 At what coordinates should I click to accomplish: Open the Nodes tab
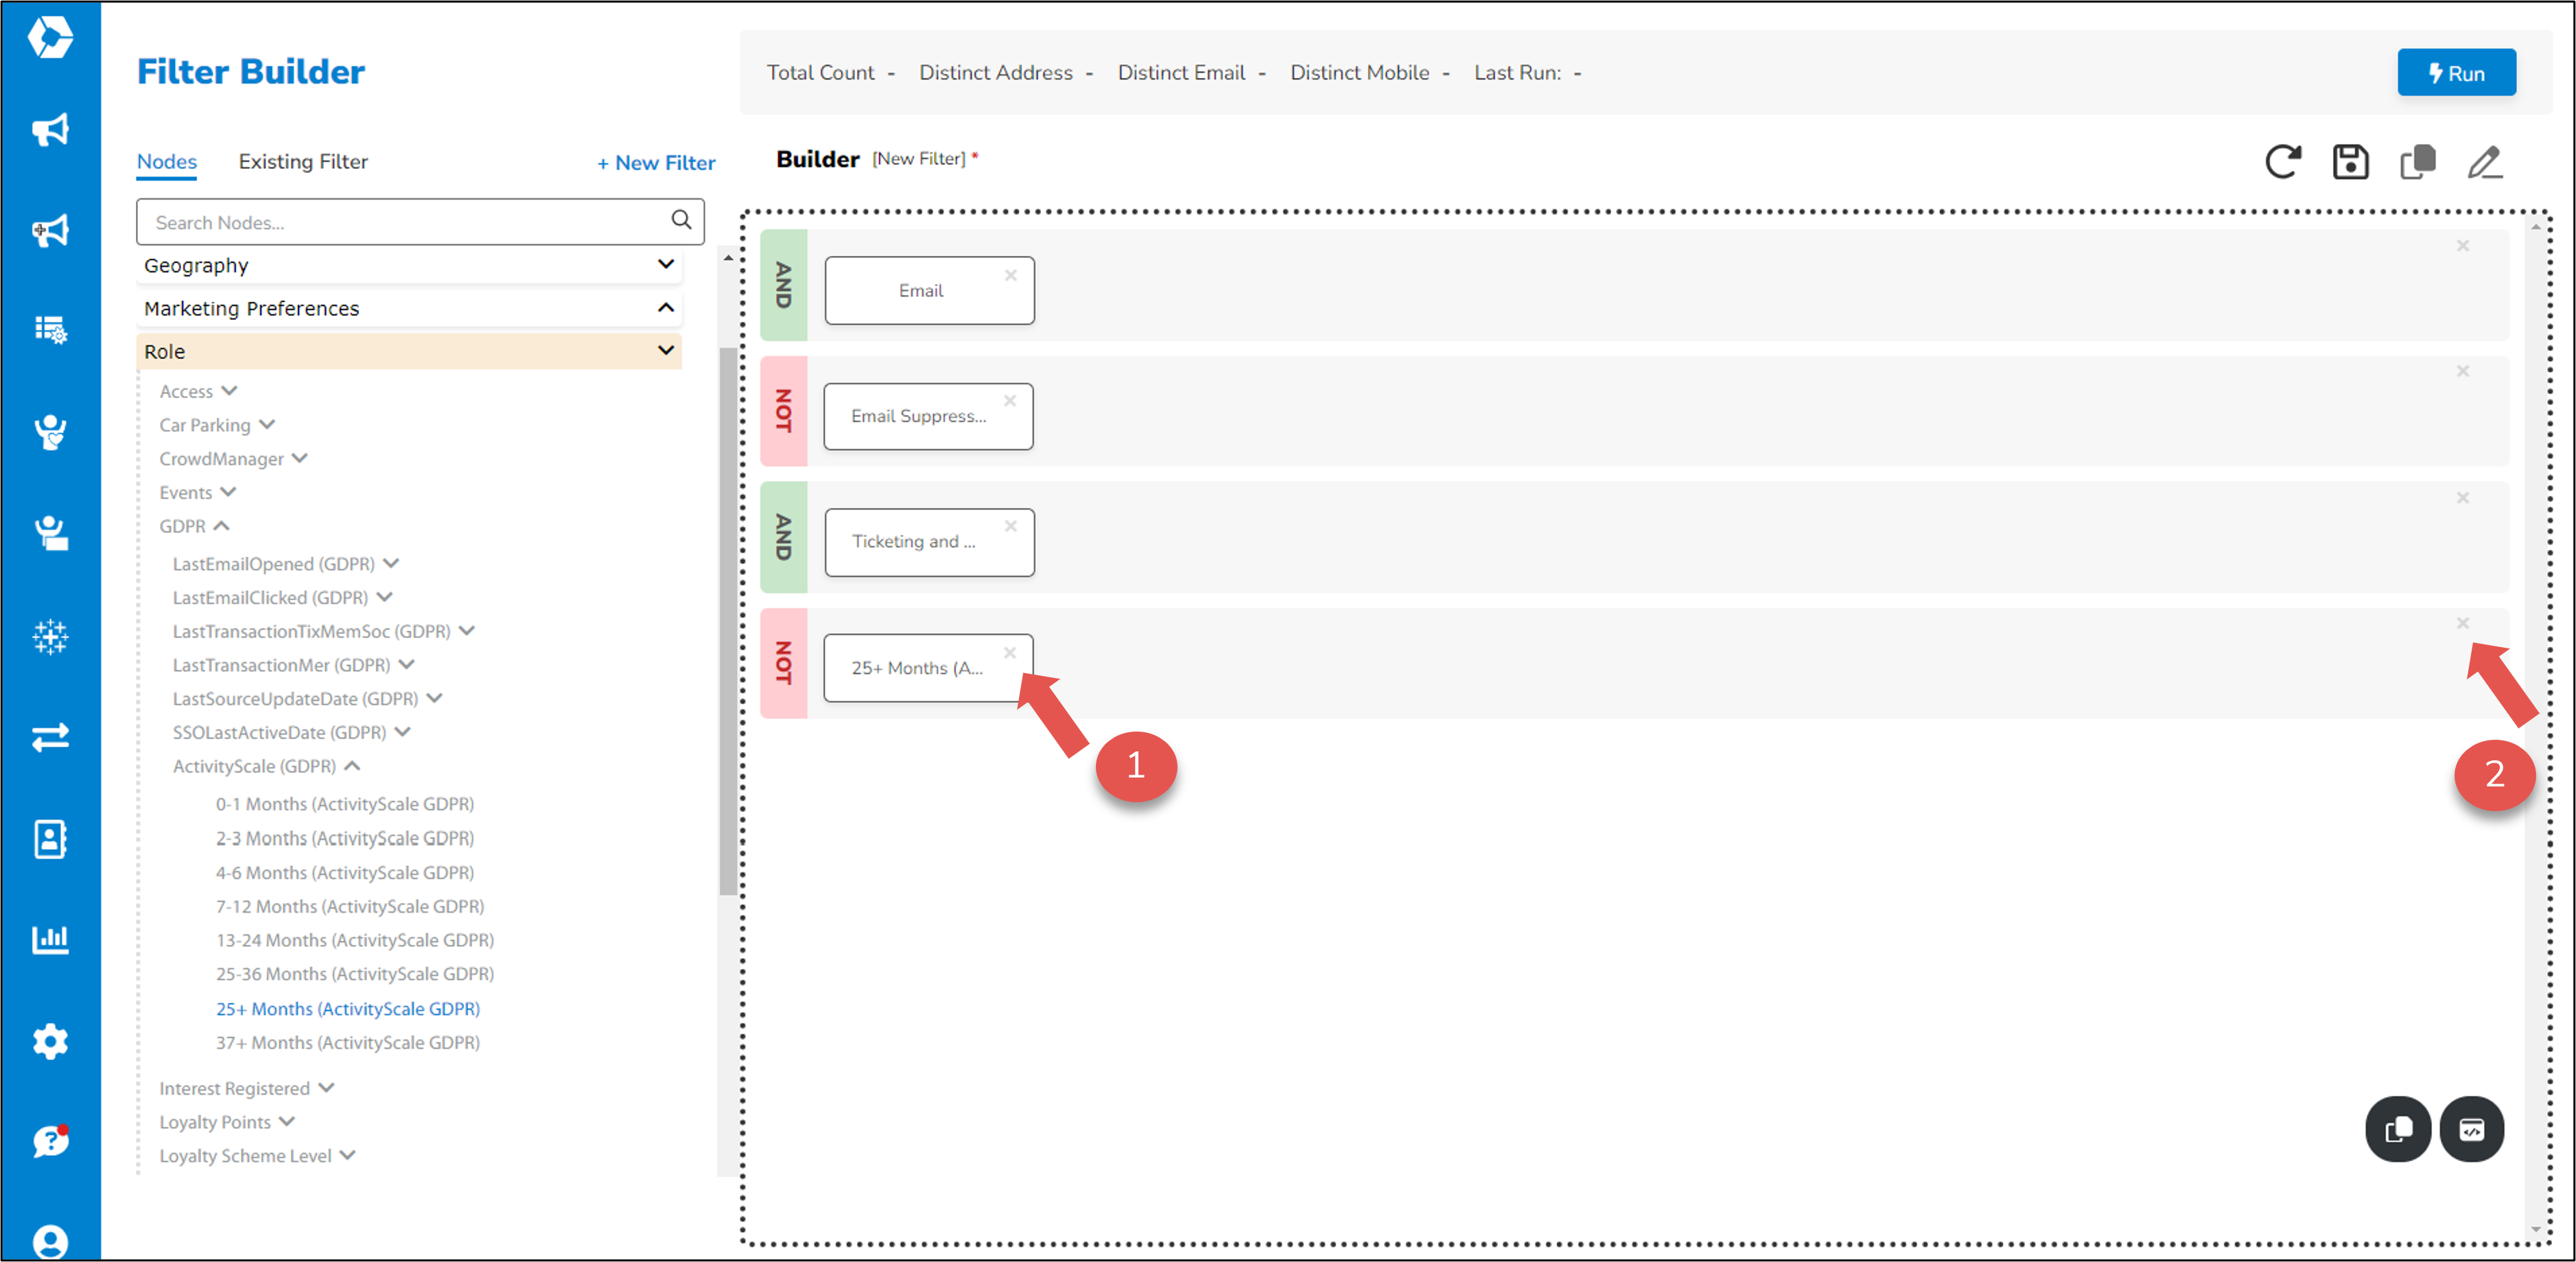[x=166, y=161]
